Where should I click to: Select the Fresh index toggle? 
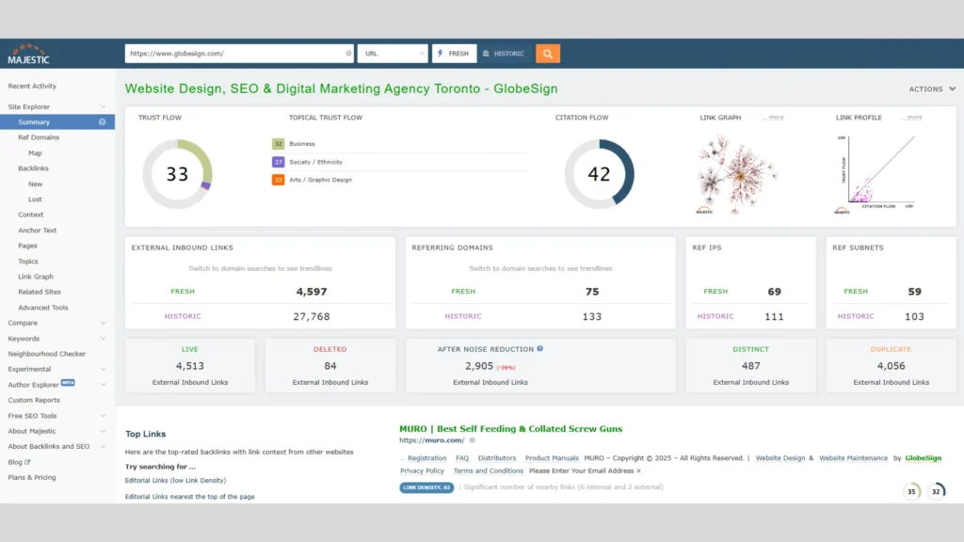(x=454, y=54)
